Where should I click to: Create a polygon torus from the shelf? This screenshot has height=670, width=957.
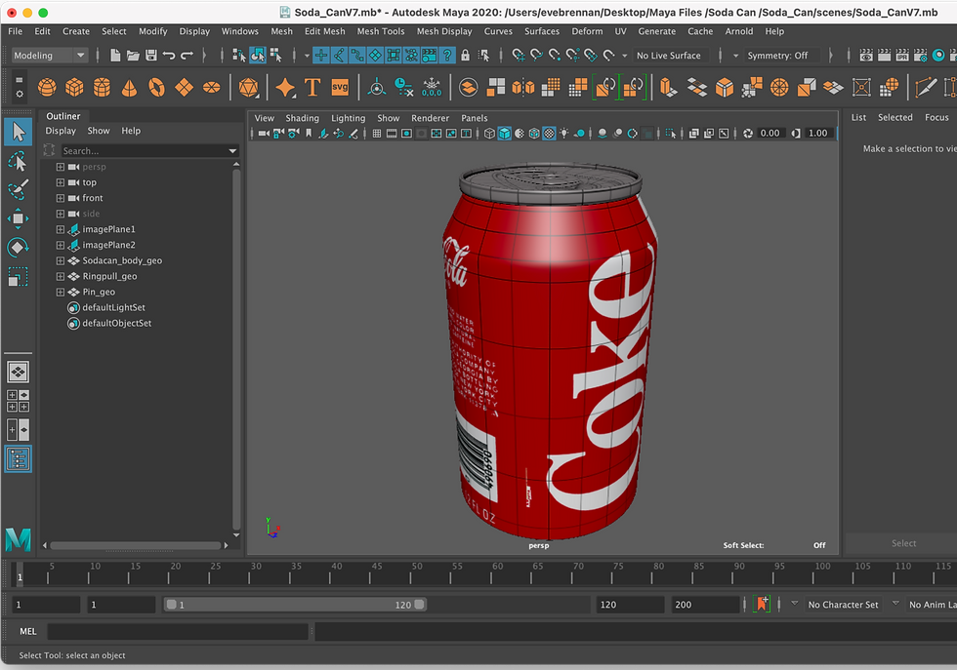pyautogui.click(x=157, y=87)
